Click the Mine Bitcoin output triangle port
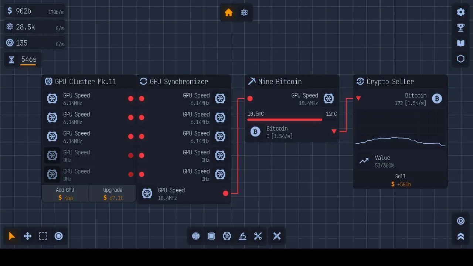The height and width of the screenshot is (266, 473). click(x=334, y=132)
